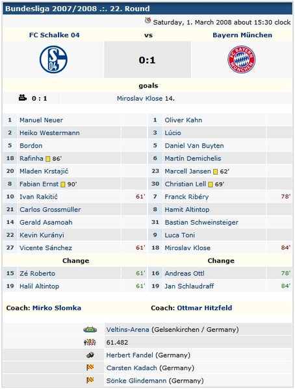Open the Bayern München team link

(242, 35)
